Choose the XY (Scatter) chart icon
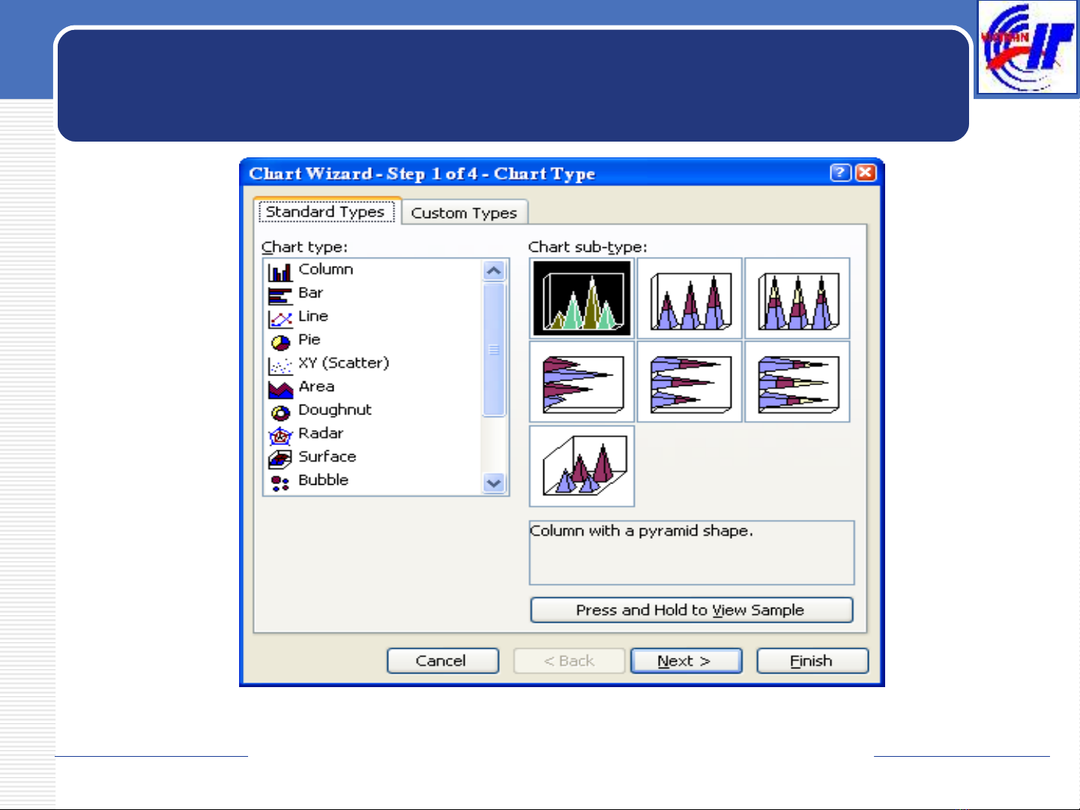The height and width of the screenshot is (810, 1080). click(x=280, y=365)
